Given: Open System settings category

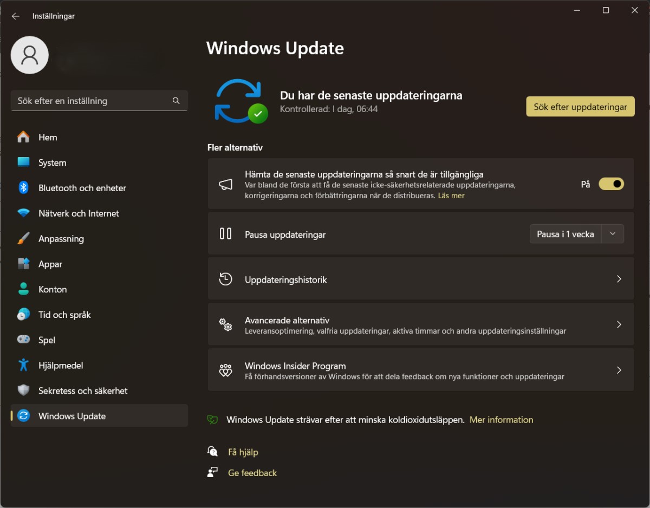Looking at the screenshot, I should click(x=99, y=162).
